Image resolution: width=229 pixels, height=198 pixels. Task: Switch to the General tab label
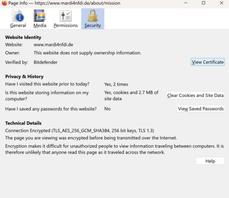(x=18, y=26)
